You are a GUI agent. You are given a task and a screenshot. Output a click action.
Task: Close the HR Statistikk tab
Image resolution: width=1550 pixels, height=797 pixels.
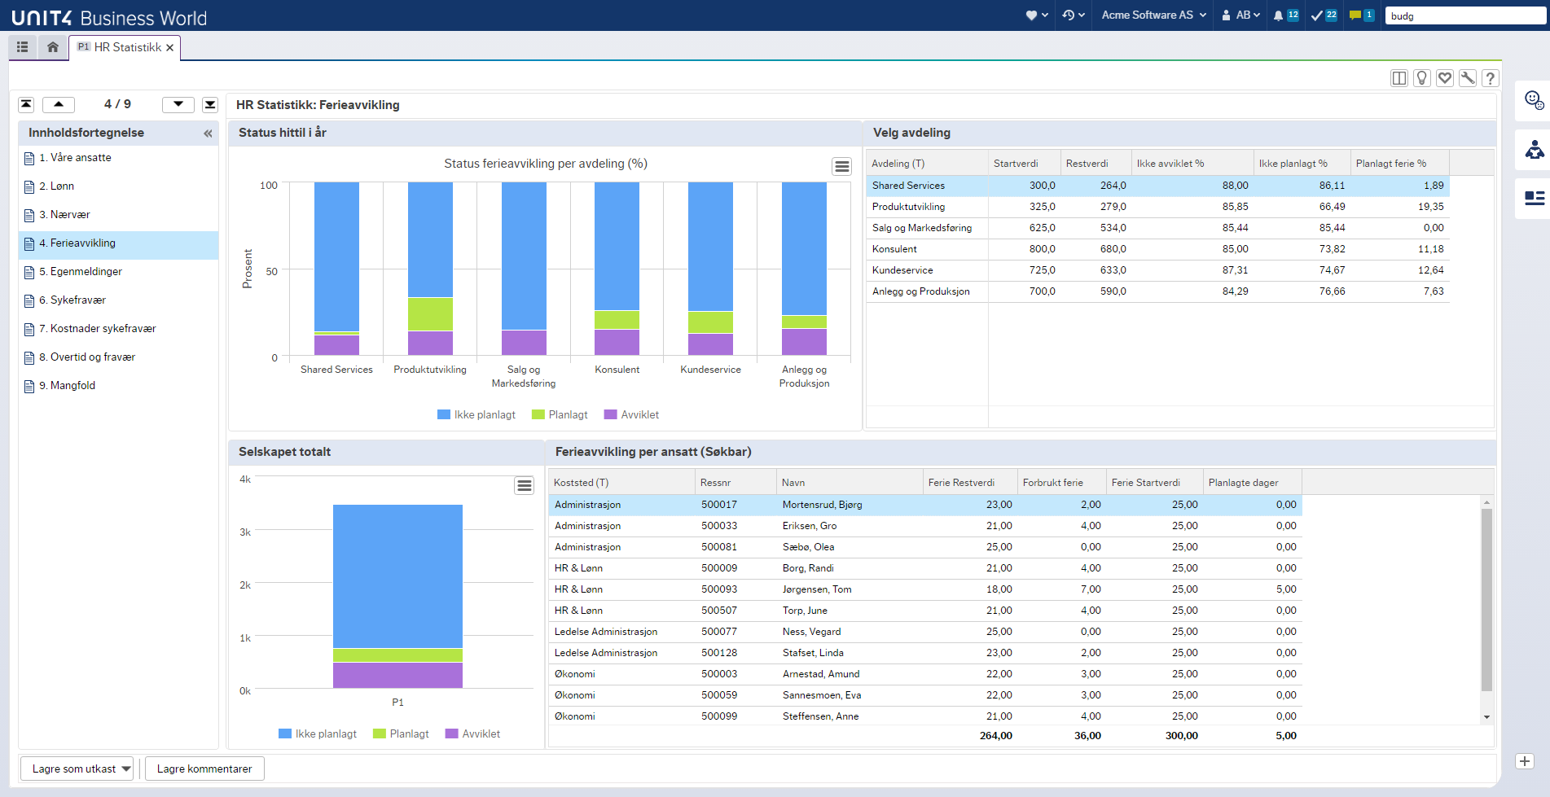(170, 48)
